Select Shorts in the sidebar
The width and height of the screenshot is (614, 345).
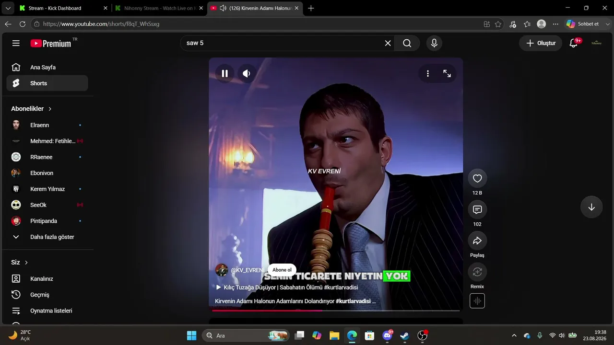[x=47, y=83]
